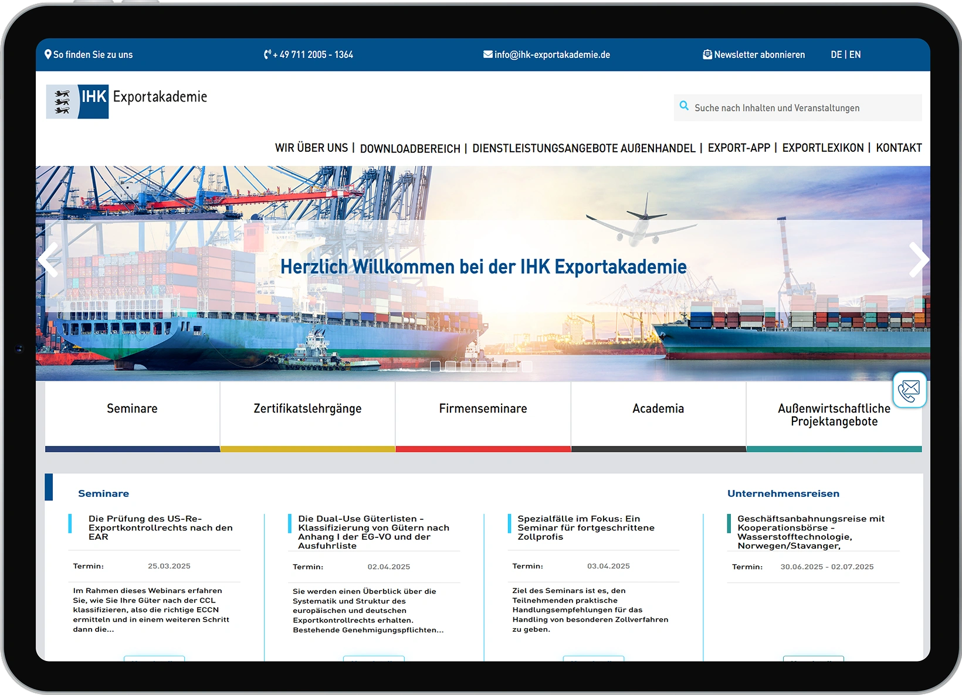This screenshot has width=962, height=695.
Task: Open 'Die Prüfung des US-Re-Exportkontrollrechts' seminar
Action: coord(161,527)
